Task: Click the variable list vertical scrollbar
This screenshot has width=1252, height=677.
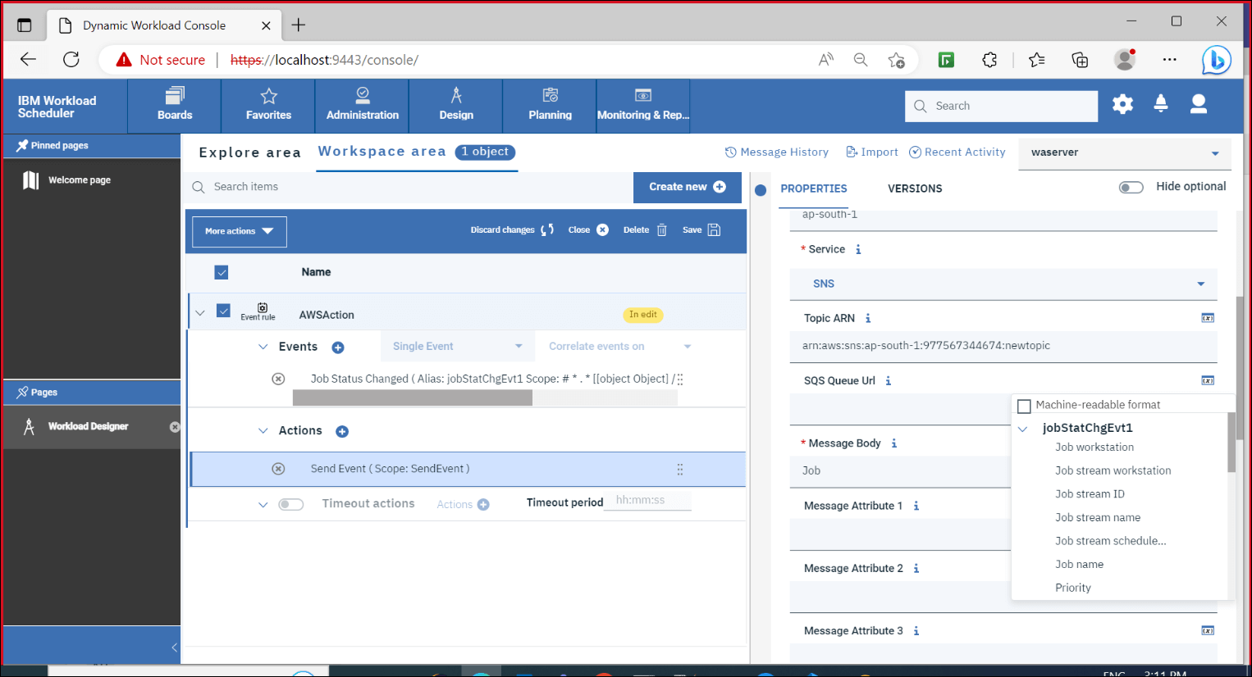Action: [x=1231, y=443]
